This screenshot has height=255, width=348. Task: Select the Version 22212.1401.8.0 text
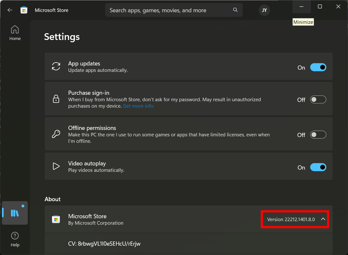point(291,219)
